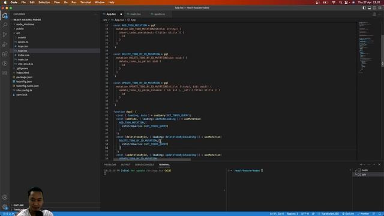Collapse REACT-HASURA-TODOS root folder
Image resolution: width=384 pixels, height=216 pixels.
click(x=27, y=20)
